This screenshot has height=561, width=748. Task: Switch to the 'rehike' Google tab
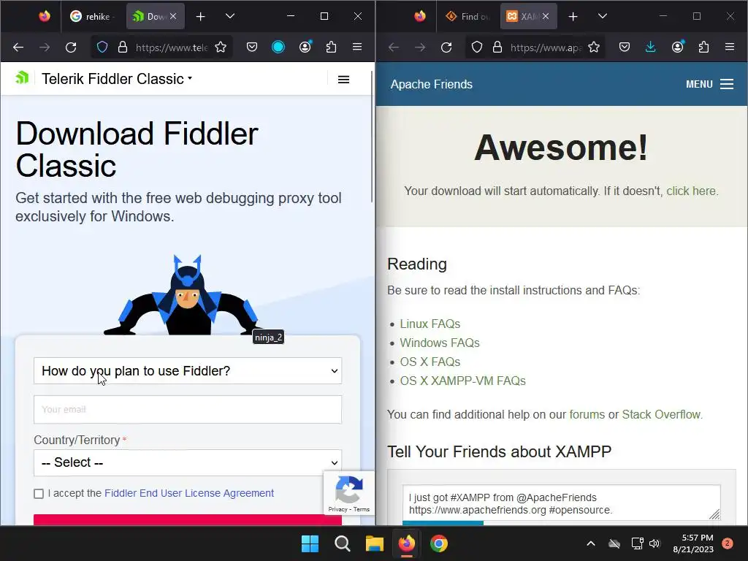(x=93, y=17)
